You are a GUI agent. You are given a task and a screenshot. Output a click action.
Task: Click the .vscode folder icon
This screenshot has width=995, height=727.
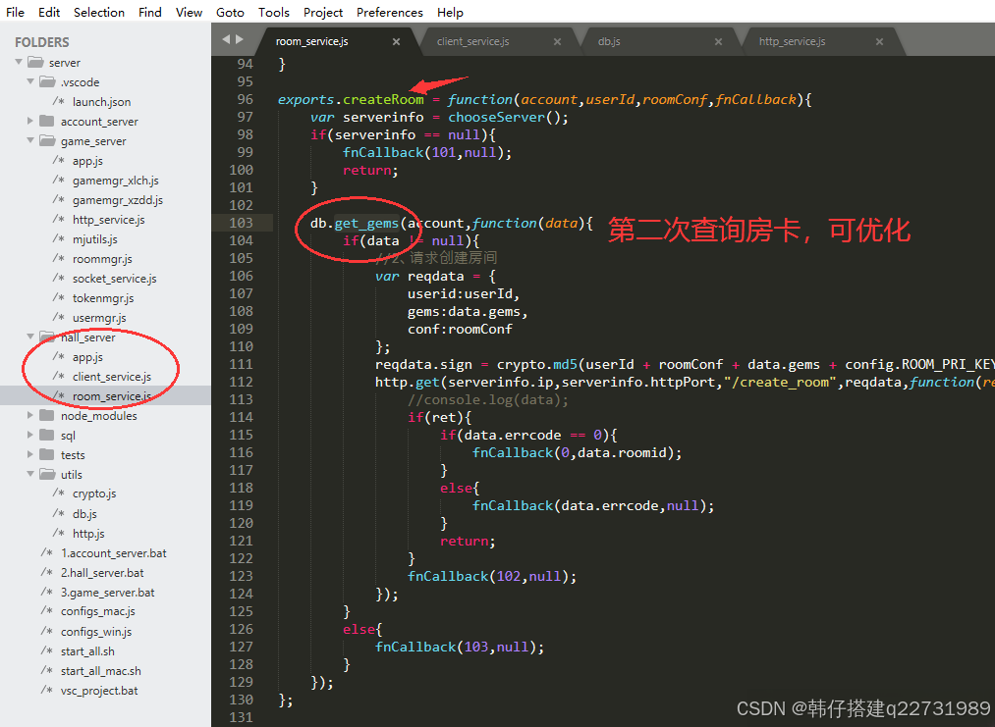[x=47, y=81]
